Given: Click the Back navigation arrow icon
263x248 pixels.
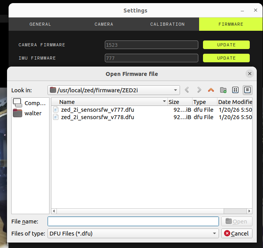Looking at the screenshot, I should 187,90.
